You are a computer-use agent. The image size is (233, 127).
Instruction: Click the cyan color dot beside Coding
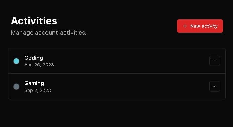coord(16,61)
